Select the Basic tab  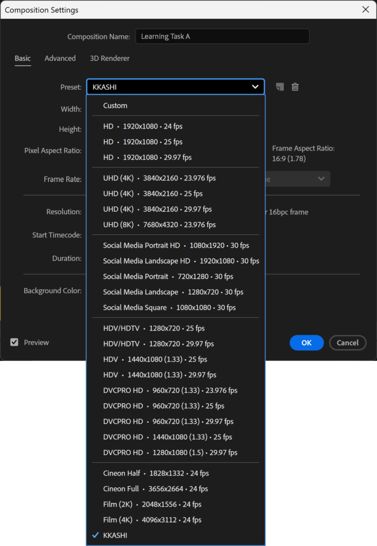22,58
